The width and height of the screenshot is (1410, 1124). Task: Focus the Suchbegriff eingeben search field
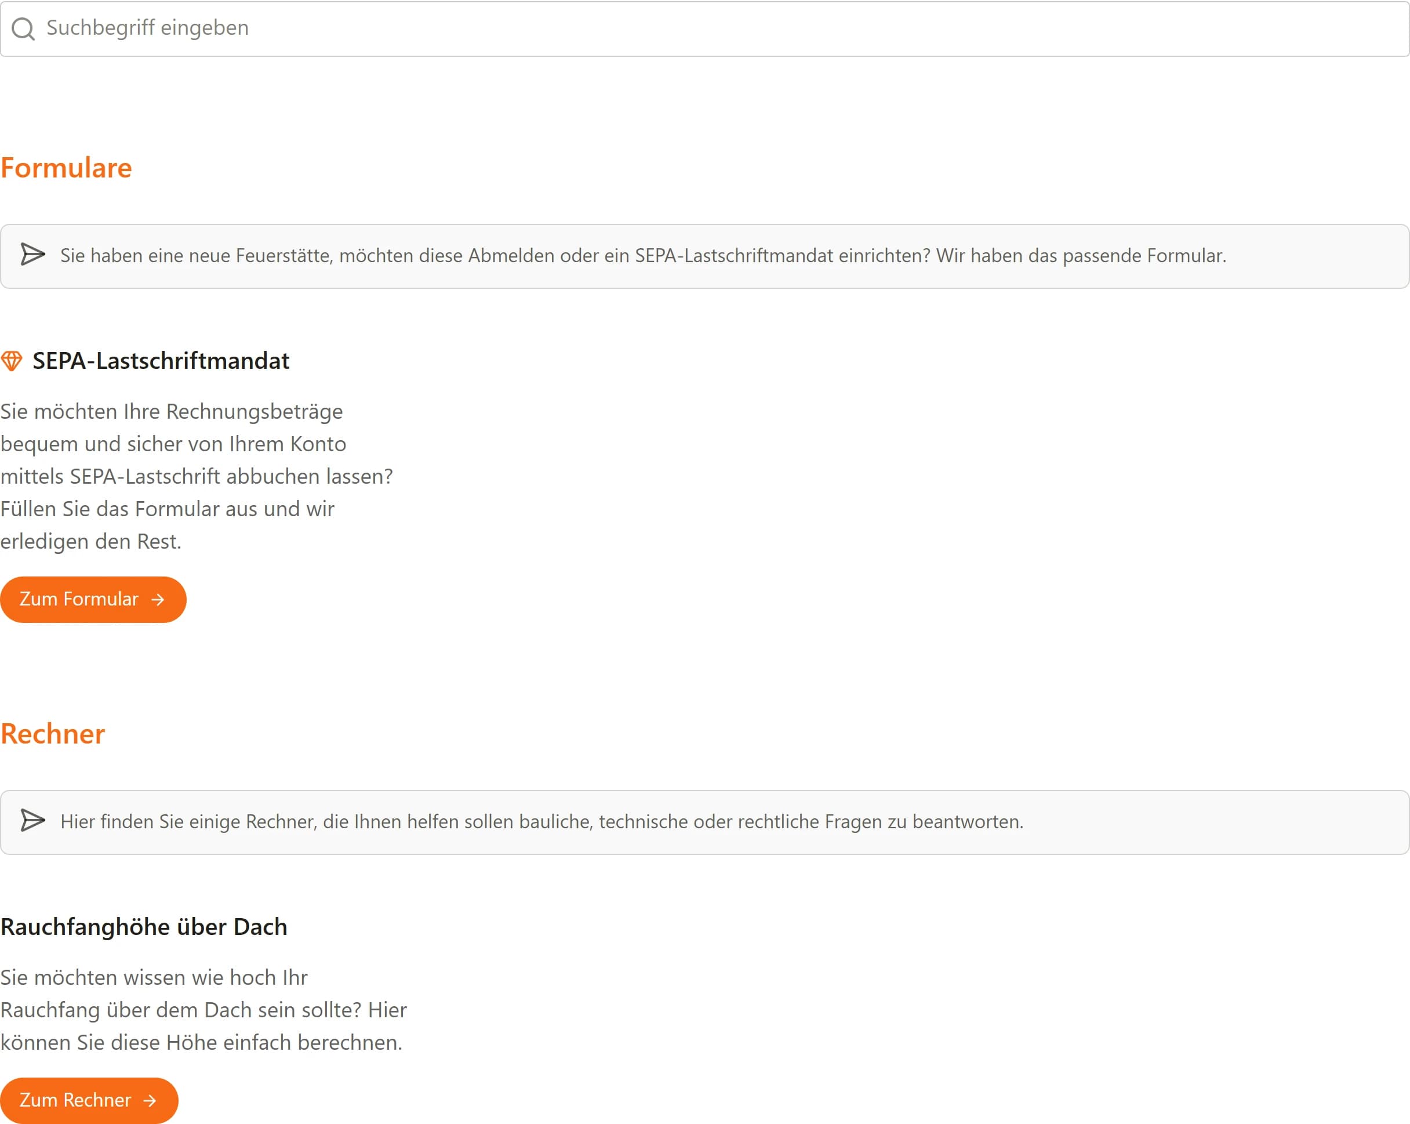pyautogui.click(x=705, y=28)
